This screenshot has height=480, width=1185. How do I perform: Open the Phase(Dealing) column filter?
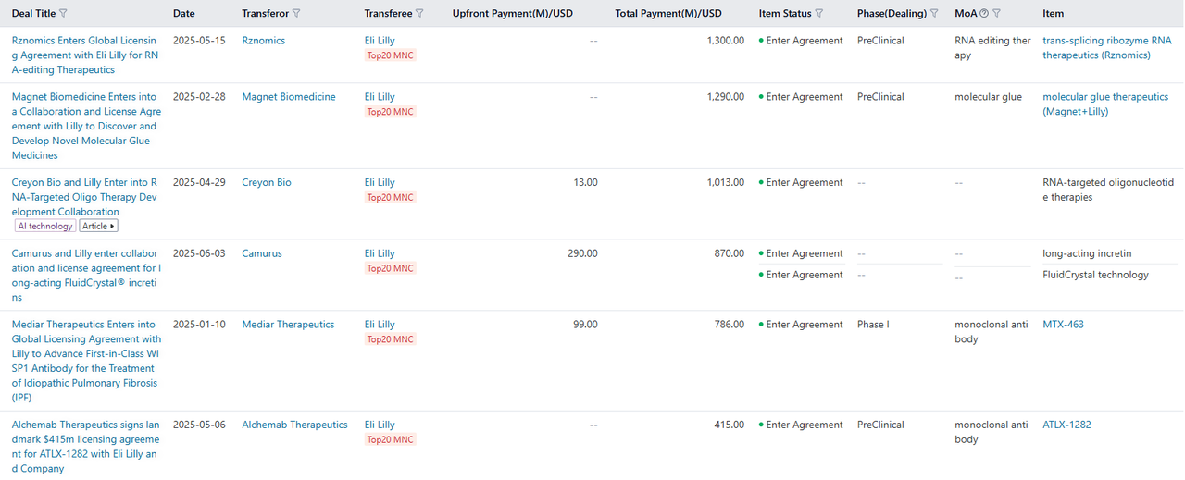coord(934,14)
